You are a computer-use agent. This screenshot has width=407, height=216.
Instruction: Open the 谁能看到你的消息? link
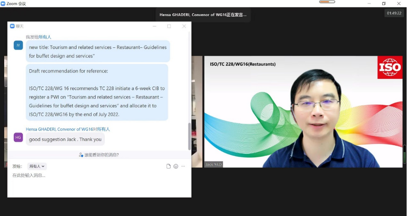point(102,155)
